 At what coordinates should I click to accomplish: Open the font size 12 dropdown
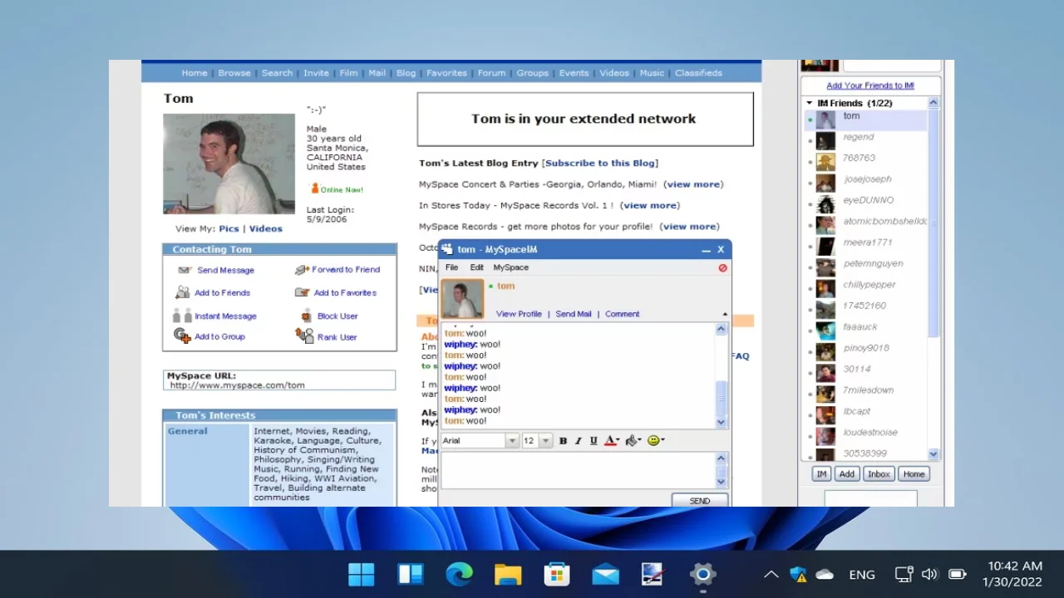coord(546,441)
